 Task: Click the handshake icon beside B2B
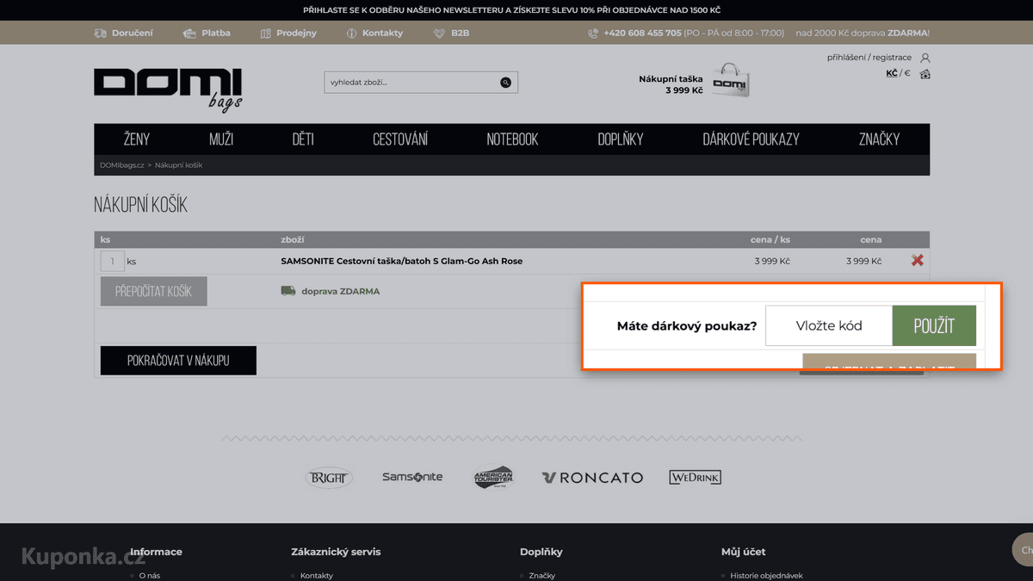click(439, 33)
